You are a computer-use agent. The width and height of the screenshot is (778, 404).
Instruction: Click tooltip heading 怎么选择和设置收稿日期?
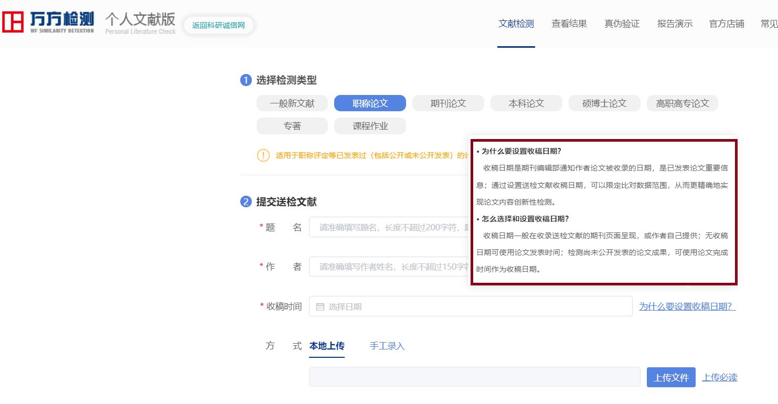525,219
